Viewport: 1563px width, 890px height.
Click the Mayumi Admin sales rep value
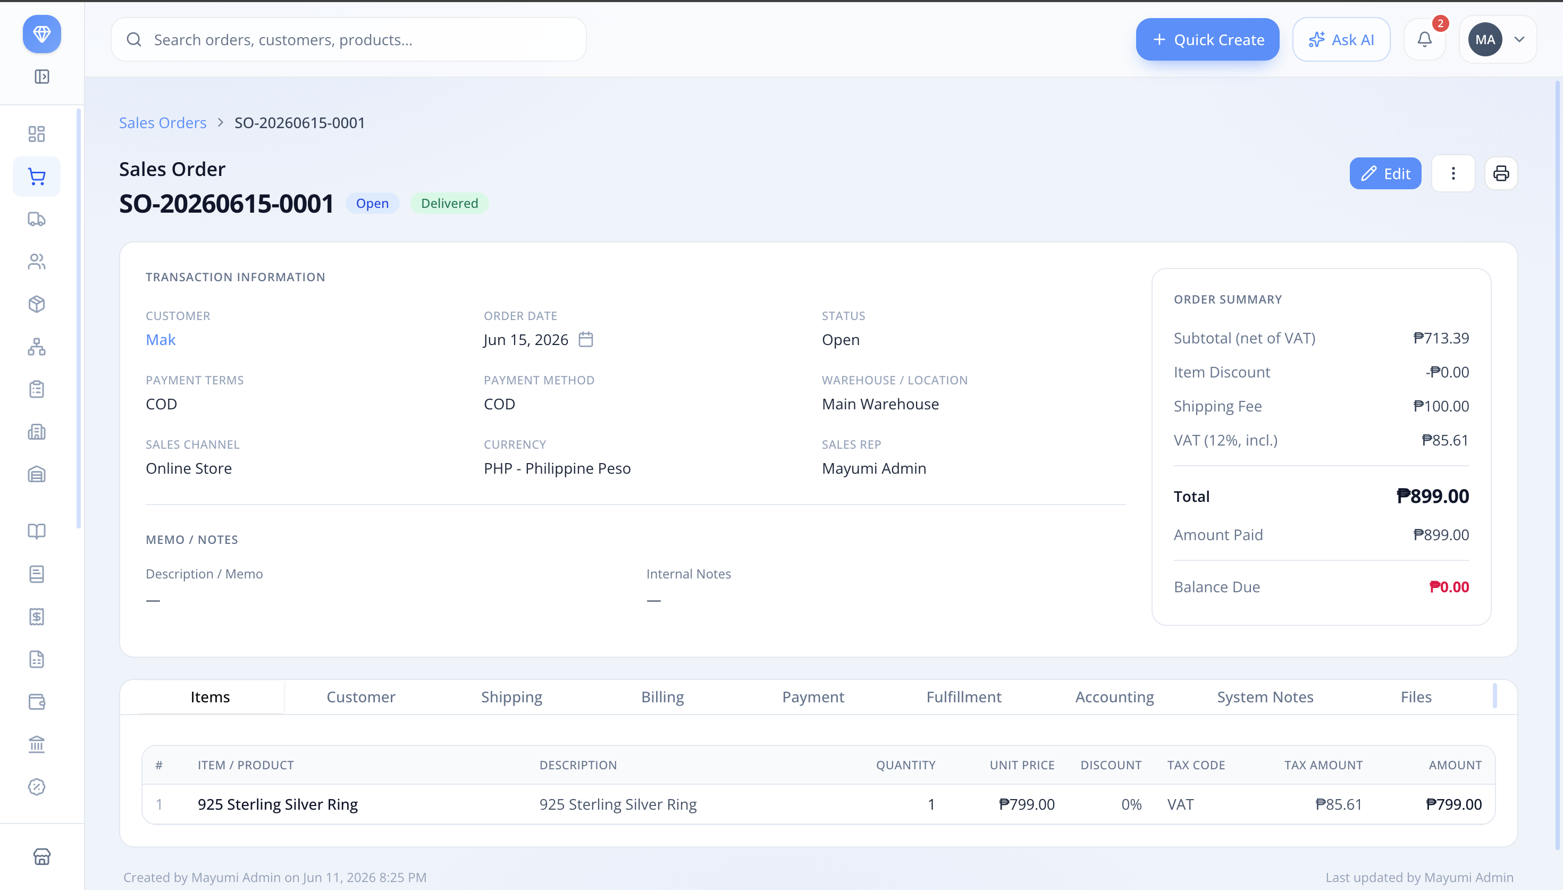pyautogui.click(x=874, y=468)
